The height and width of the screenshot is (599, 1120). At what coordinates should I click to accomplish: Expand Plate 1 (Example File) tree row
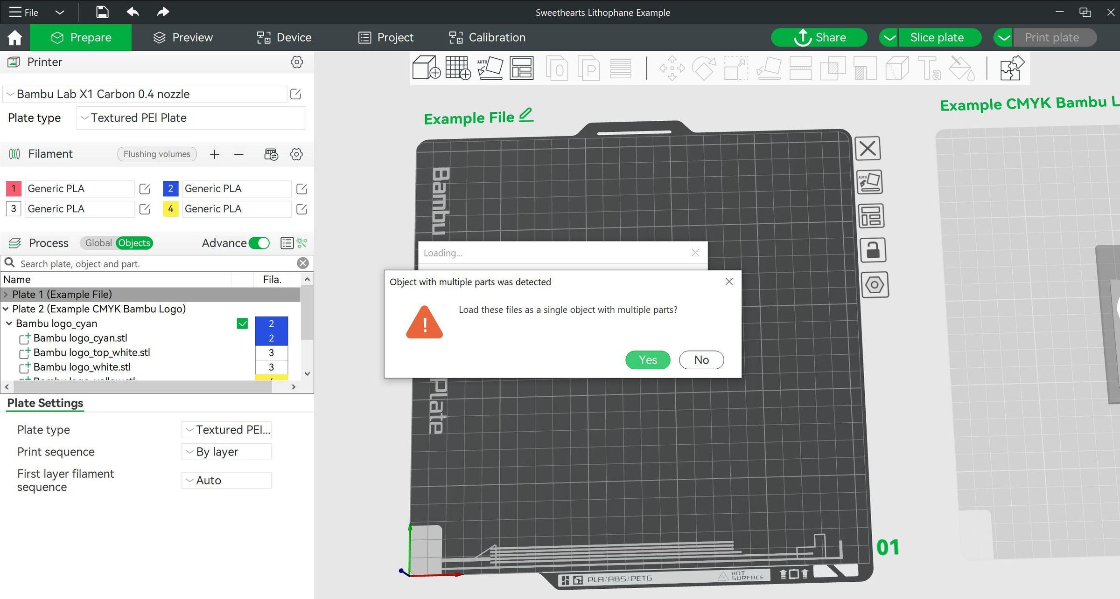pos(6,295)
